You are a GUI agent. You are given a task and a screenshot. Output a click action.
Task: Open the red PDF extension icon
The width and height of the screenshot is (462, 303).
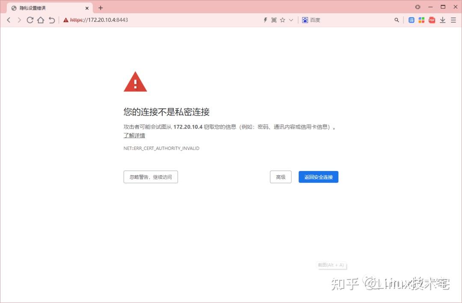[432, 20]
